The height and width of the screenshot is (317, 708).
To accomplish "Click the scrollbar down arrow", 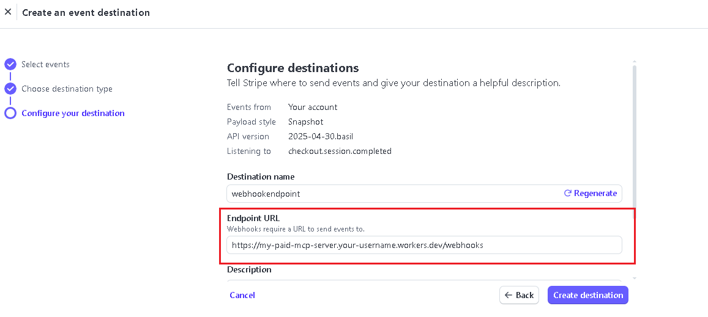I will (634, 279).
